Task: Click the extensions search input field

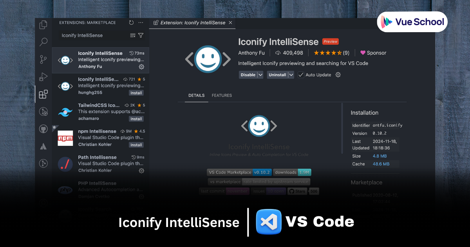Action: 94,35
